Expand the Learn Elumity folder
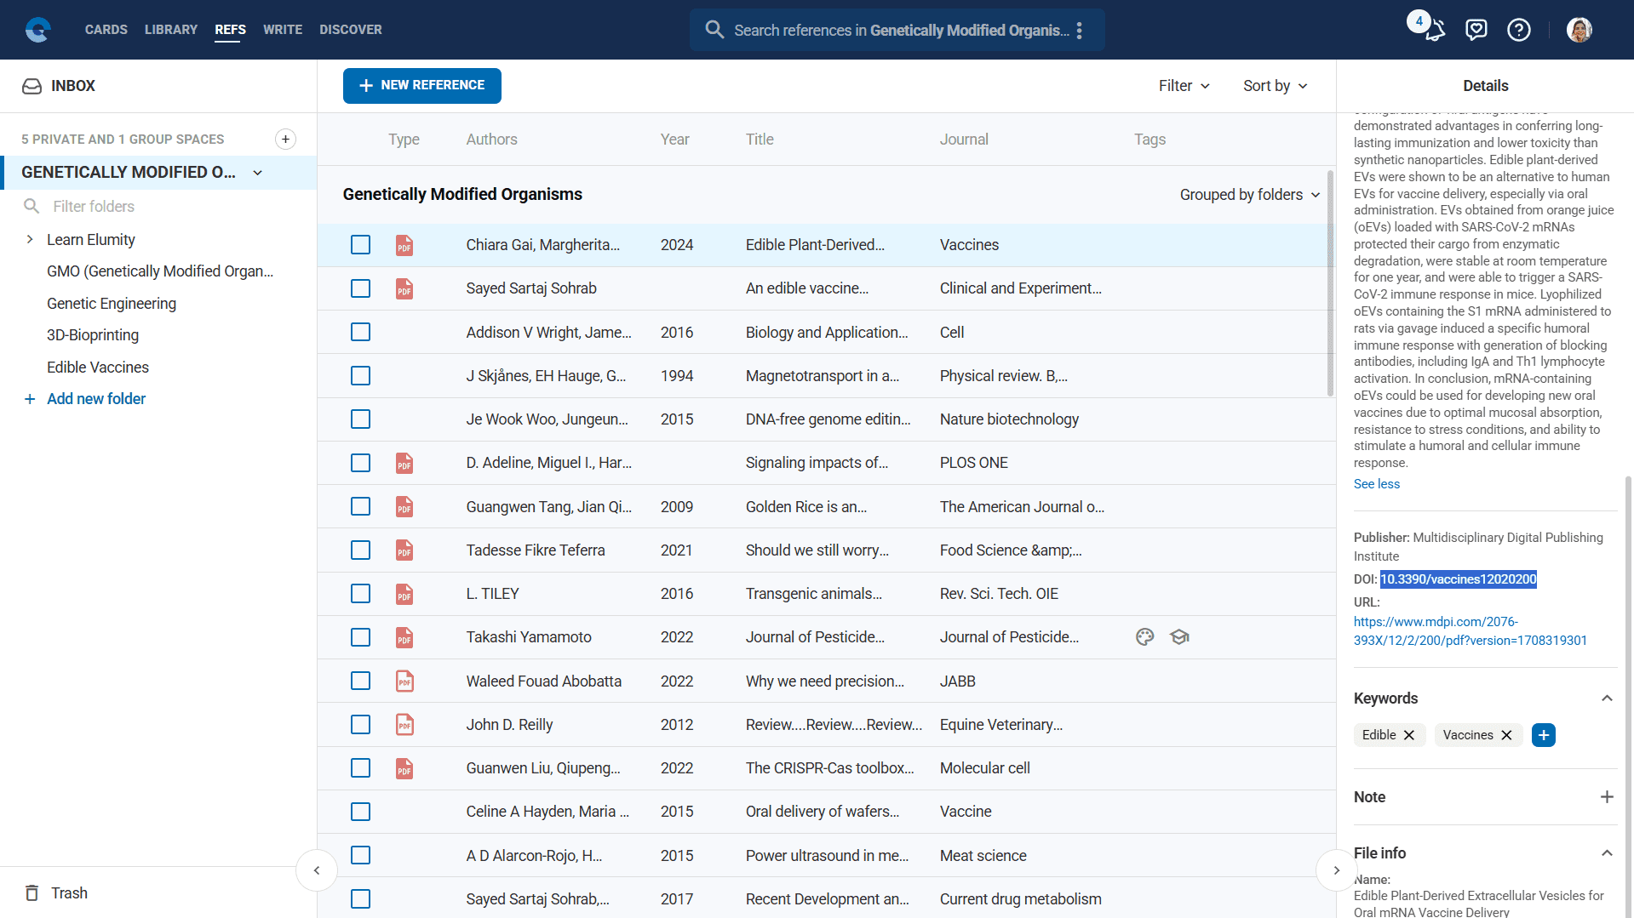This screenshot has height=918, width=1634. [30, 240]
